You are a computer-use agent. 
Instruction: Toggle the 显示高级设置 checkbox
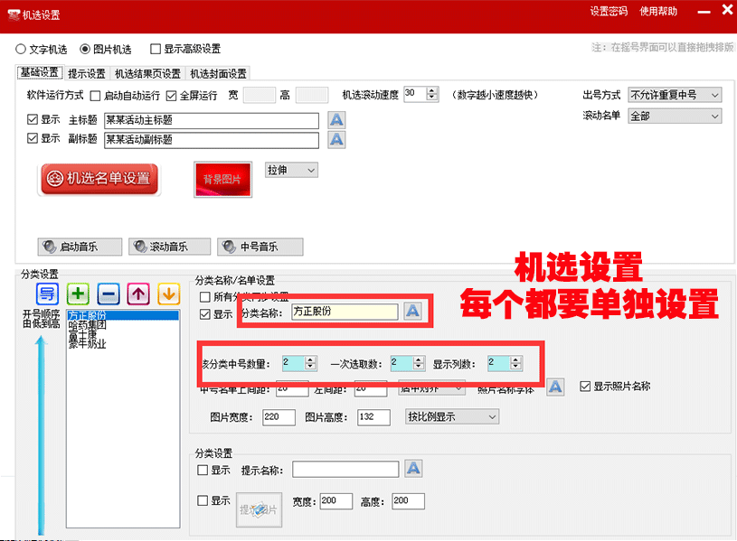(x=156, y=49)
